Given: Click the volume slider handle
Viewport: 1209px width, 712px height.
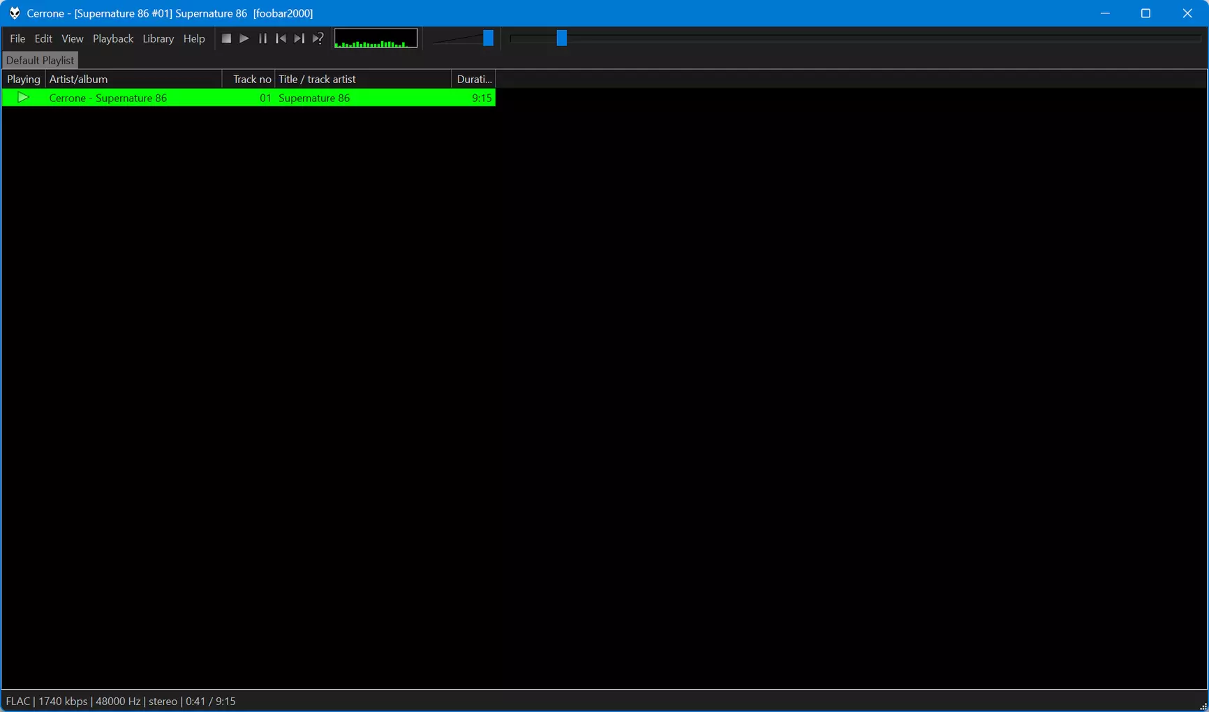Looking at the screenshot, I should [488, 38].
